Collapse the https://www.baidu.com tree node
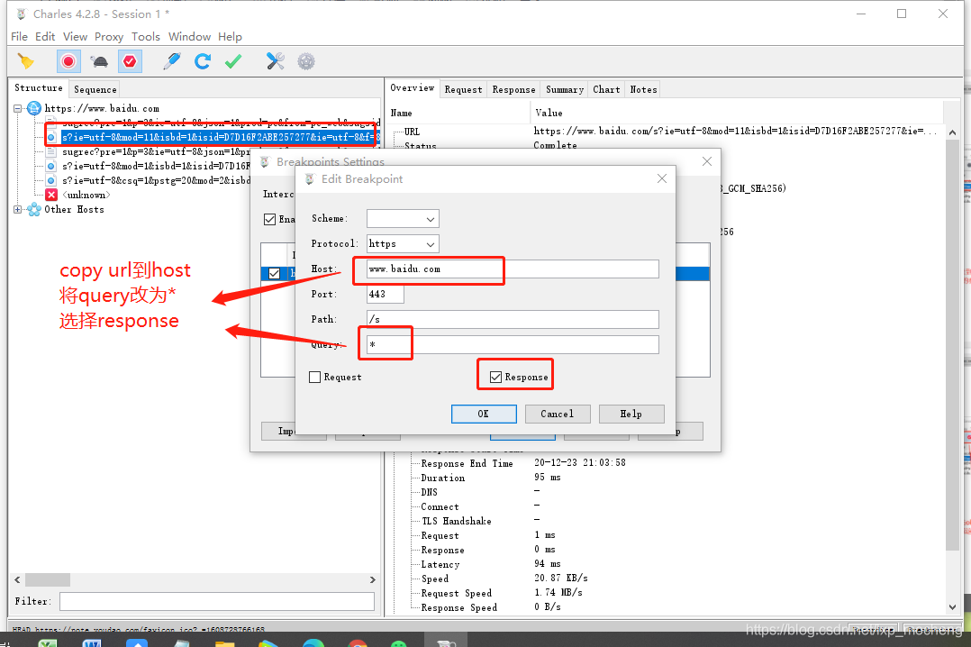This screenshot has height=647, width=971. click(17, 108)
